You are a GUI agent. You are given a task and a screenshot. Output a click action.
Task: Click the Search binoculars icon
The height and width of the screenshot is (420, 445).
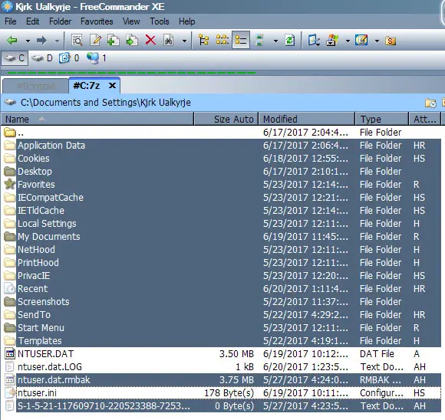[169, 41]
